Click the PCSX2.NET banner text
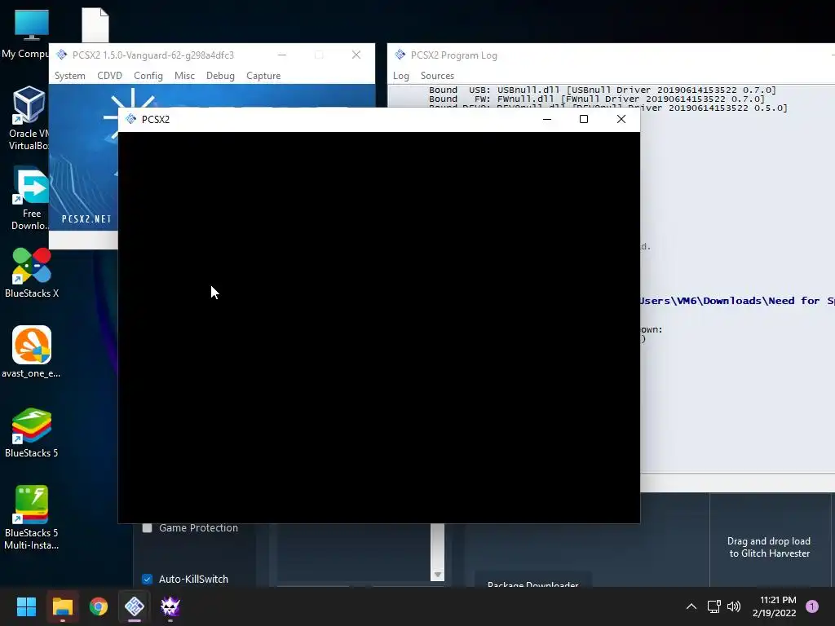Image resolution: width=835 pixels, height=626 pixels. pos(86,218)
